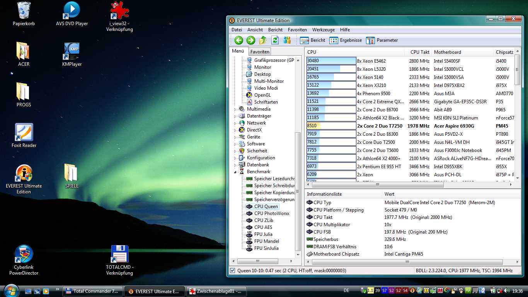Switch to Zwischenablage01 taskbar button

[216, 291]
